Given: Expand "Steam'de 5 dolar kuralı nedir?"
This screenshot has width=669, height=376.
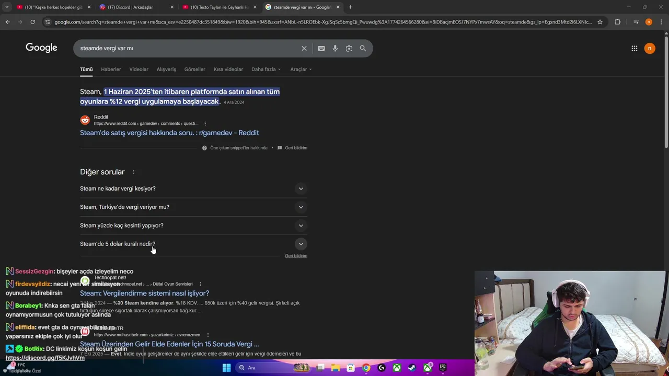Looking at the screenshot, I should (193, 244).
